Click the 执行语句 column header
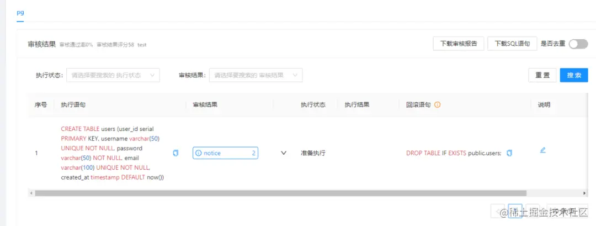This screenshot has height=226, width=596. click(x=73, y=104)
